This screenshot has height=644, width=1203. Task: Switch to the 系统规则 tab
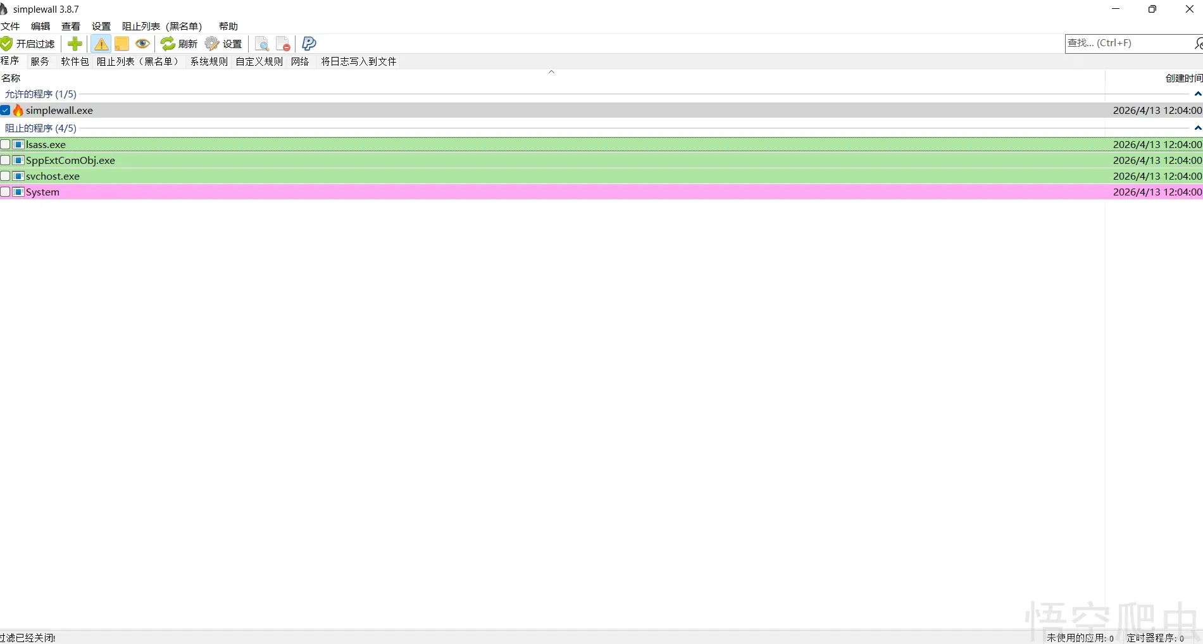(209, 61)
